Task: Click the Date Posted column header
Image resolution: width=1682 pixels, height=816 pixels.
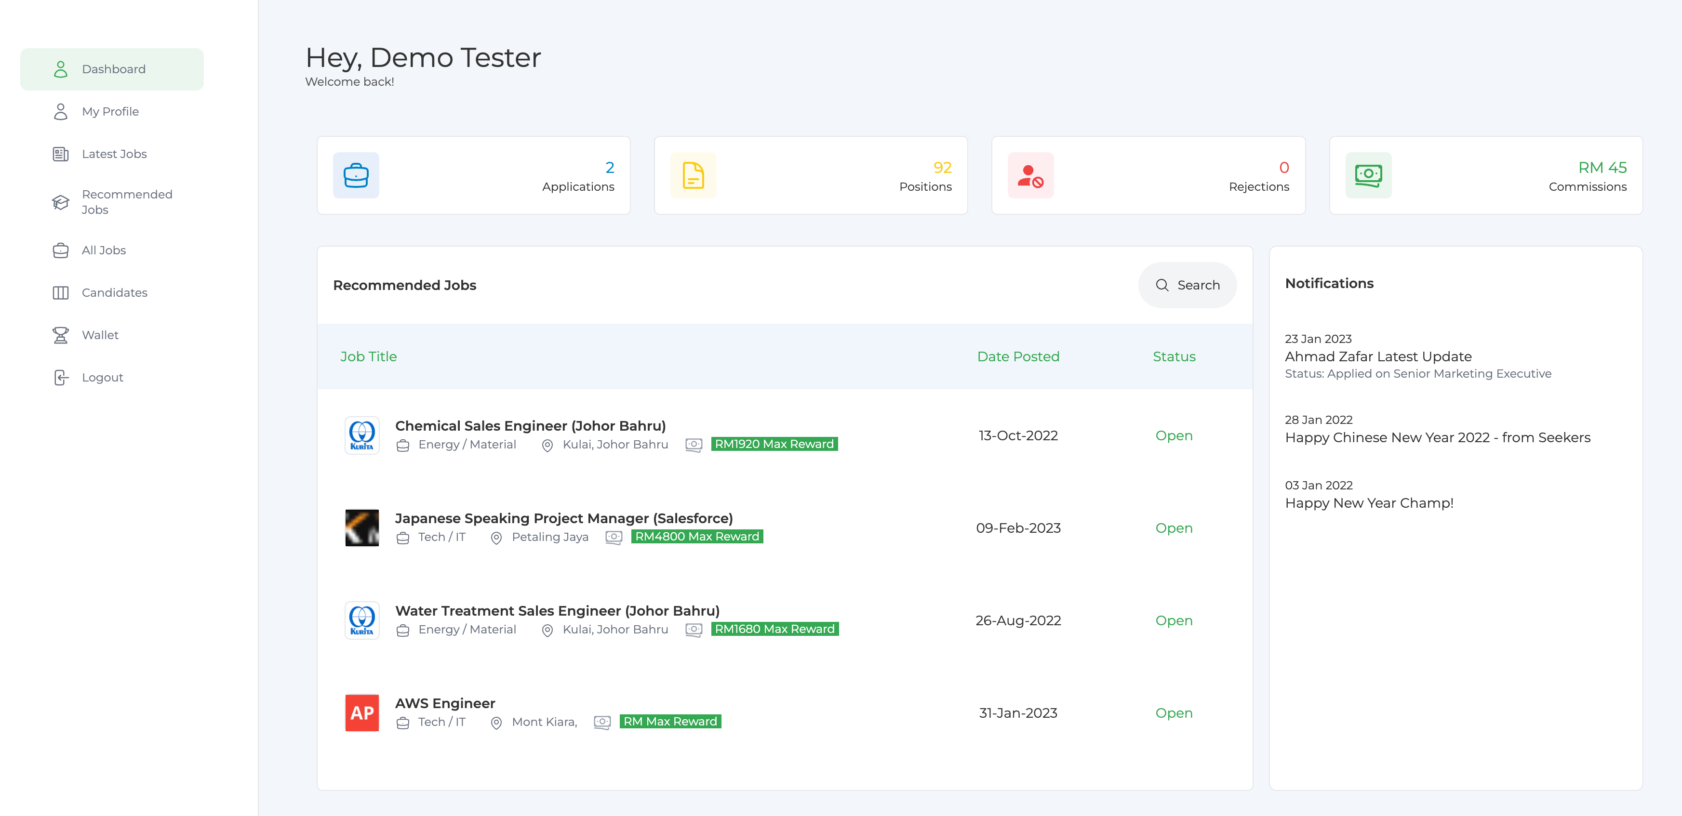Action: (x=1017, y=356)
